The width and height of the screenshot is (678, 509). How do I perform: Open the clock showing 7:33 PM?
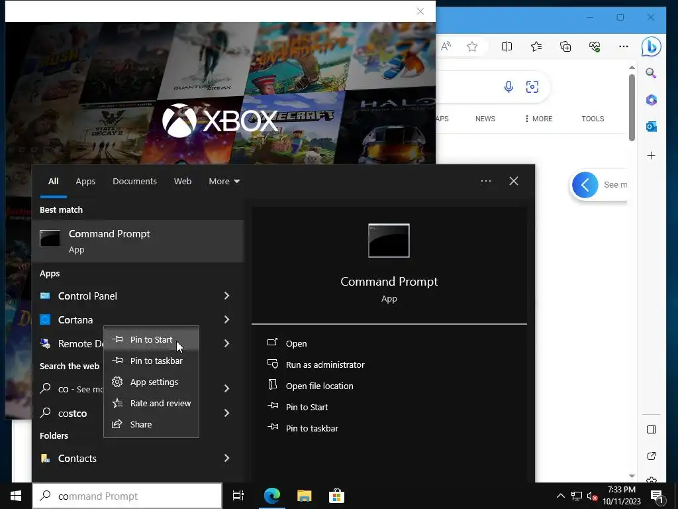621,496
